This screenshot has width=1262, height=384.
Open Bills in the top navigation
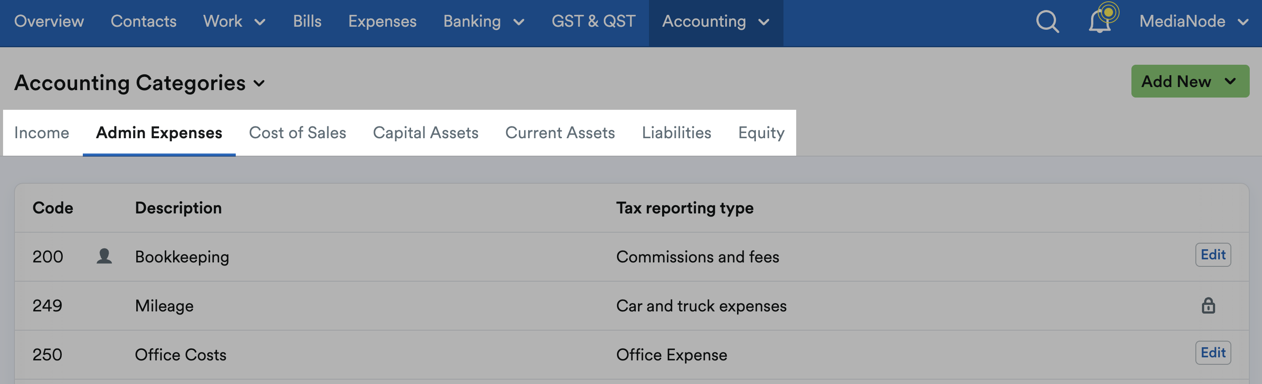point(307,21)
